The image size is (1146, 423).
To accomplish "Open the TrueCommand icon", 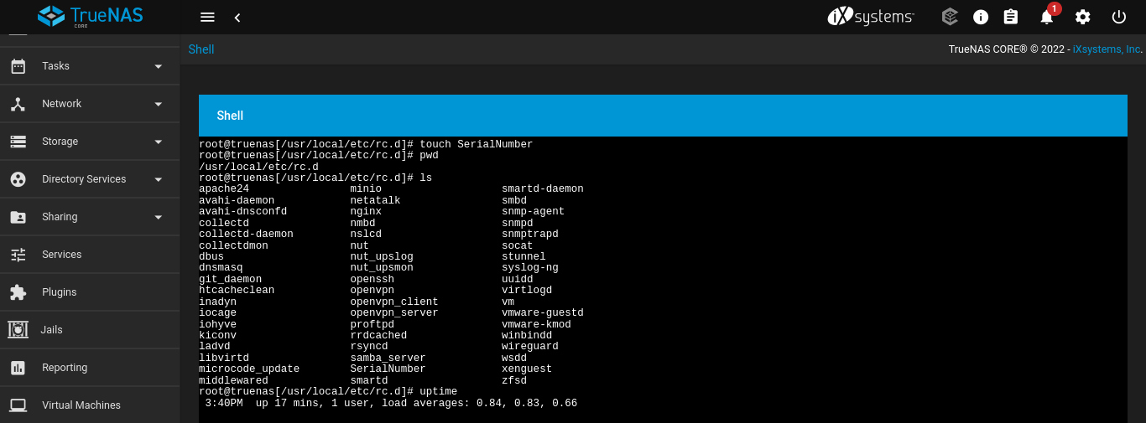I will coord(950,17).
